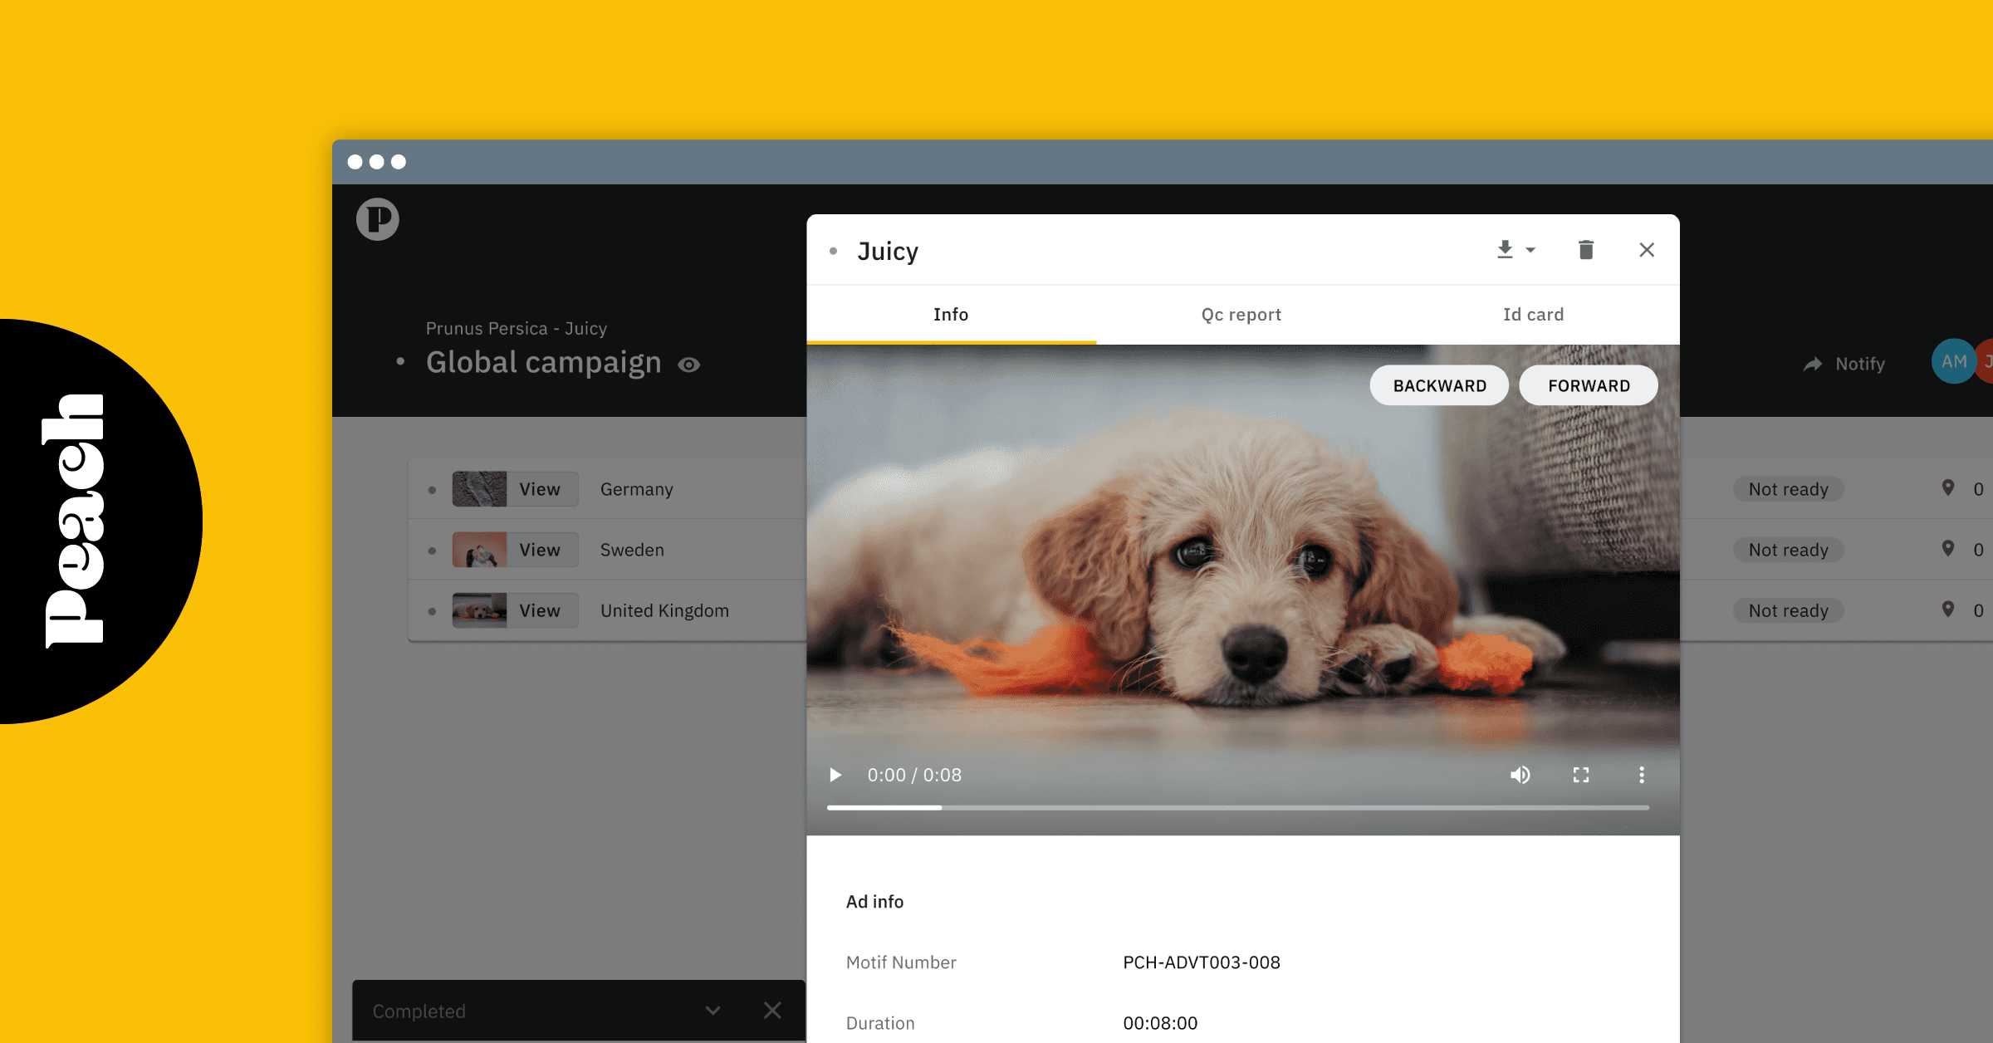
Task: Switch to the Qc report tab
Action: [1241, 314]
